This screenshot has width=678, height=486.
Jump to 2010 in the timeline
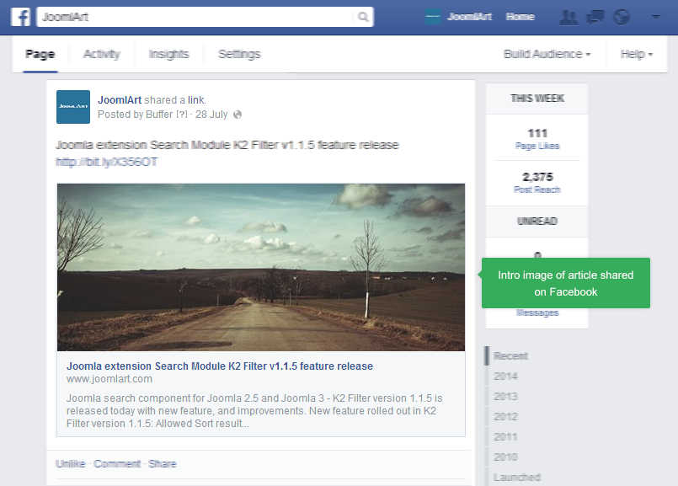505,457
